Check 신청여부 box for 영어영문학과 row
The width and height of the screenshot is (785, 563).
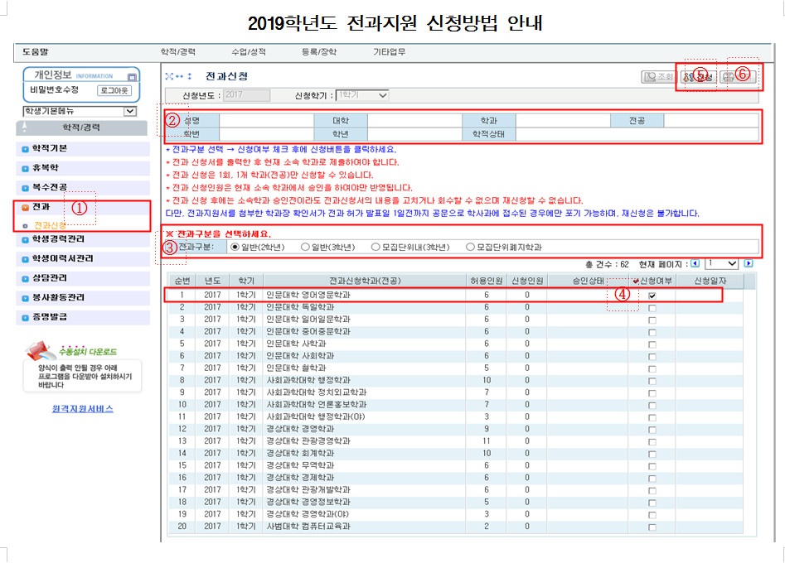pos(652,296)
